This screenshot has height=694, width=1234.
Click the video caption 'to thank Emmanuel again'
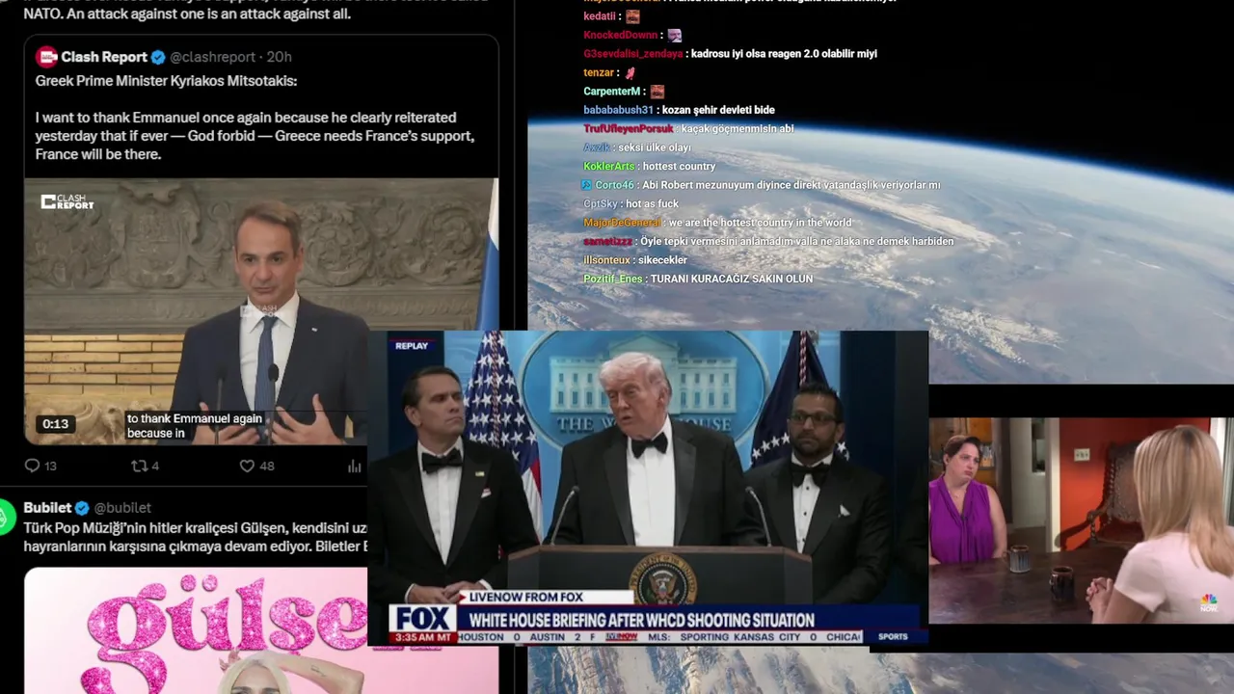pyautogui.click(x=195, y=419)
